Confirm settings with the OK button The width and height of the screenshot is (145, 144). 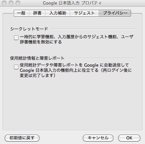pyautogui.click(x=129, y=138)
